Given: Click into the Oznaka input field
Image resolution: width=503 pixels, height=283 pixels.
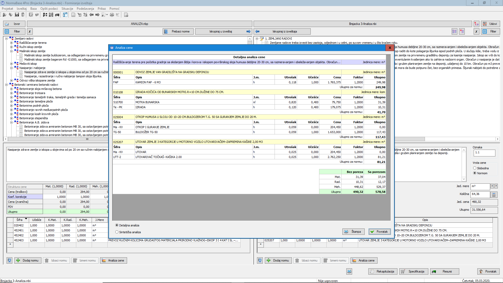Looking at the screenshot, I should tap(484, 153).
